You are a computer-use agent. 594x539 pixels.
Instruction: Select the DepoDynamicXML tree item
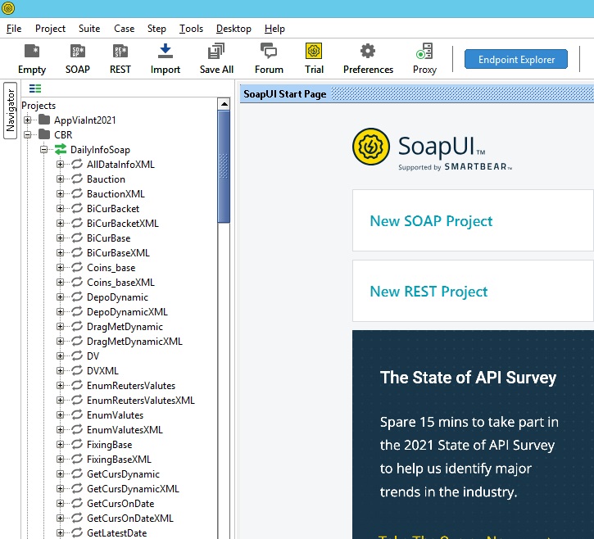pyautogui.click(x=127, y=312)
